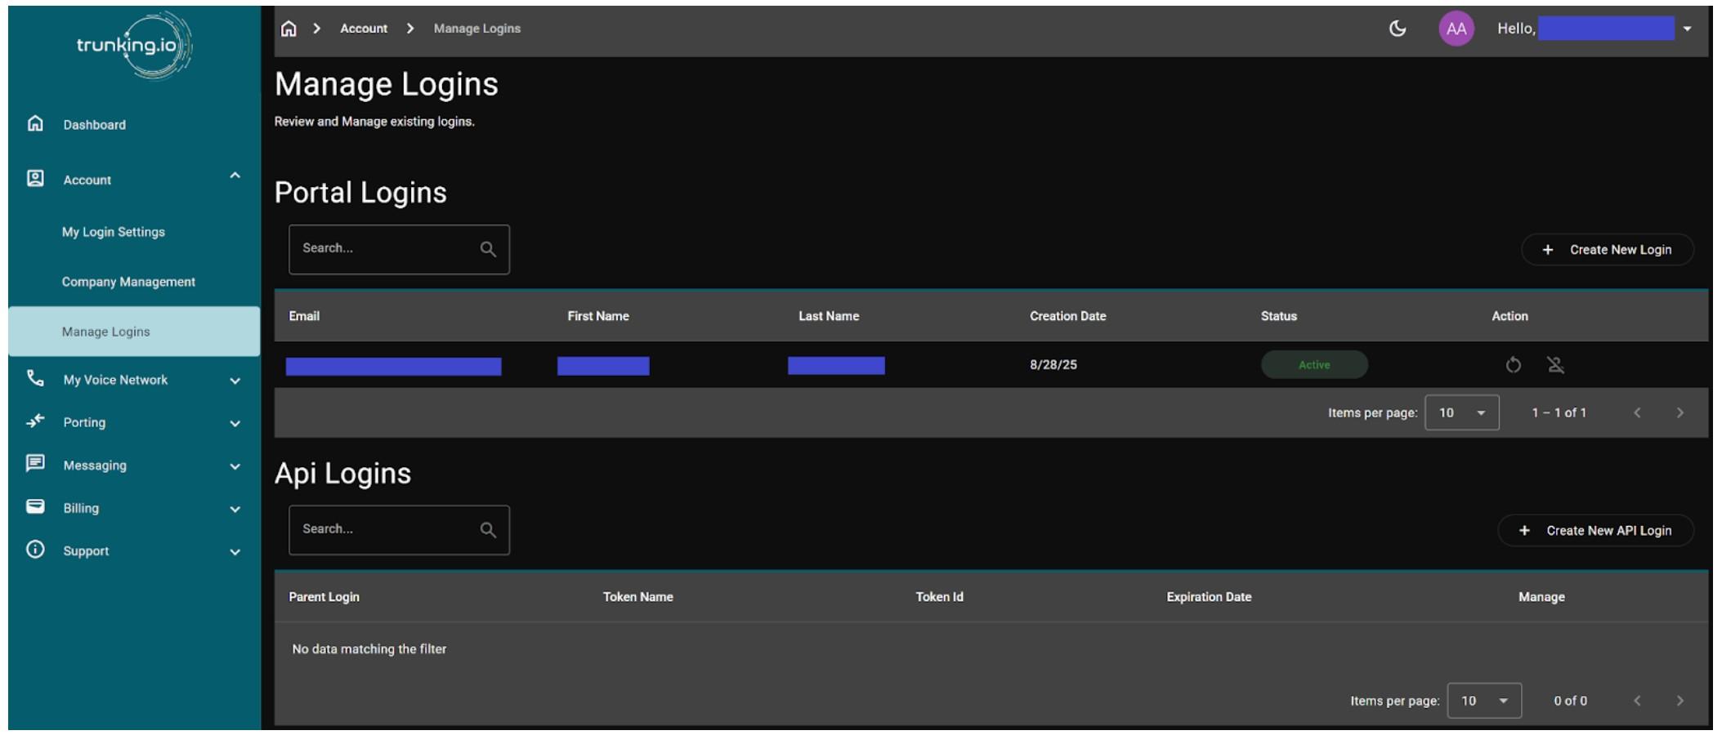Click the Api Logins search magnifier icon
1722x735 pixels.
point(488,530)
